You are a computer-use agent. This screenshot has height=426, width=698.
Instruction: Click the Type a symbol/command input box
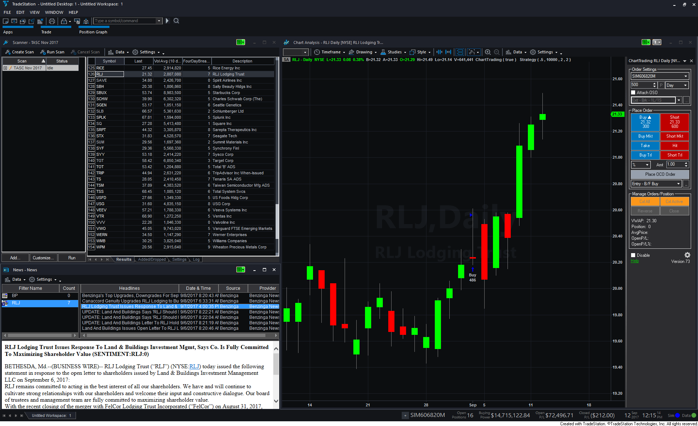point(125,21)
